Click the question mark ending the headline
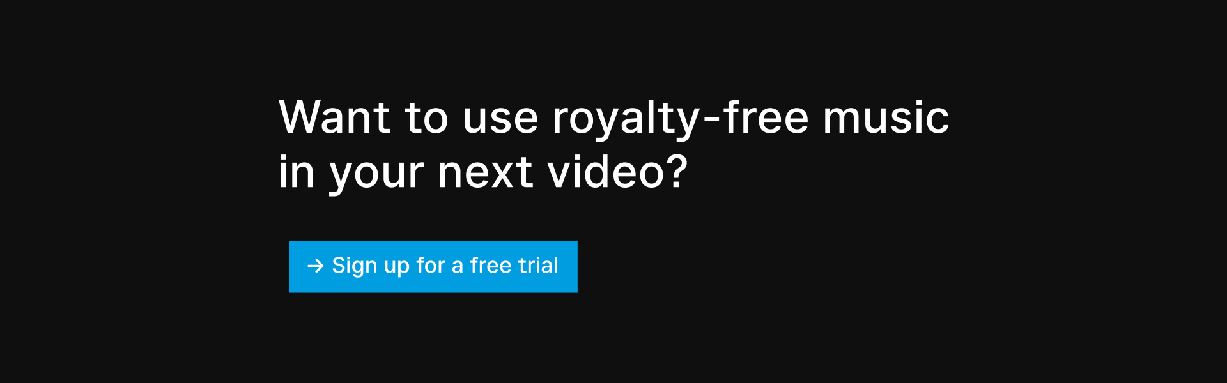Viewport: 1227px width, 383px height. coord(677,171)
